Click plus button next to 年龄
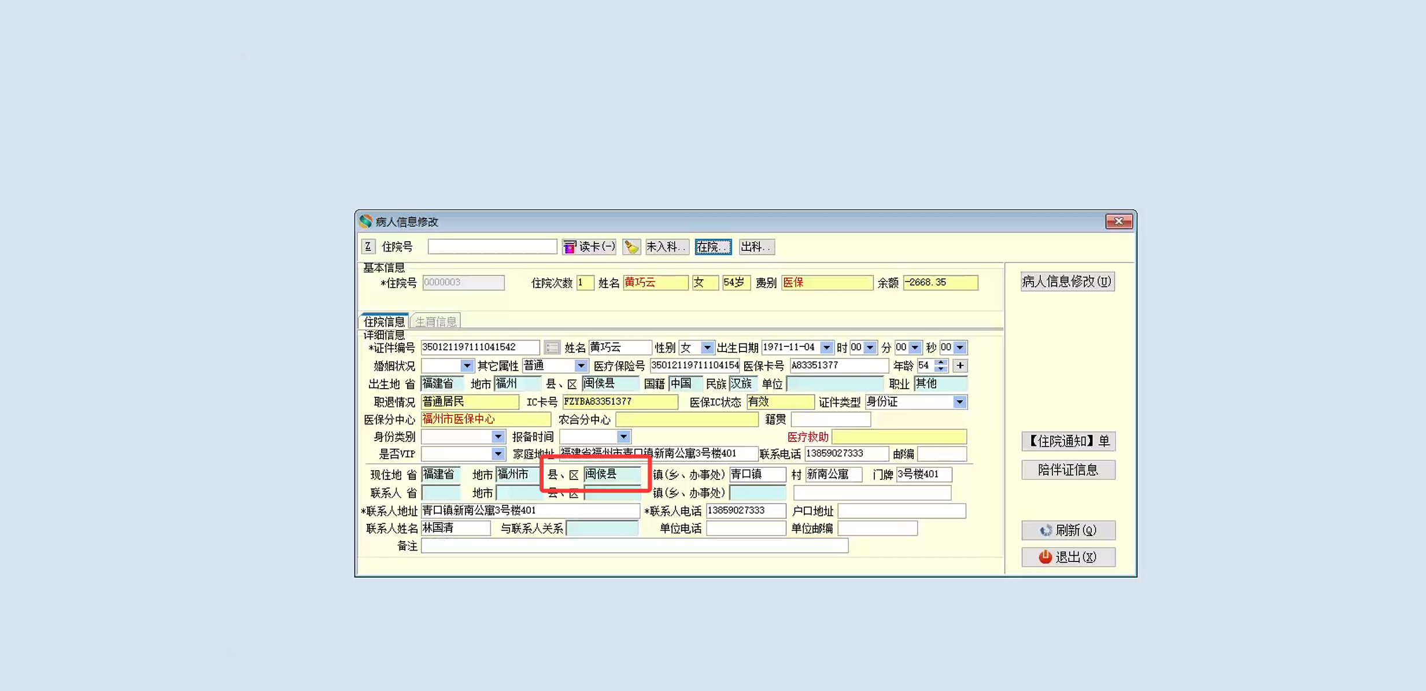 pyautogui.click(x=960, y=365)
